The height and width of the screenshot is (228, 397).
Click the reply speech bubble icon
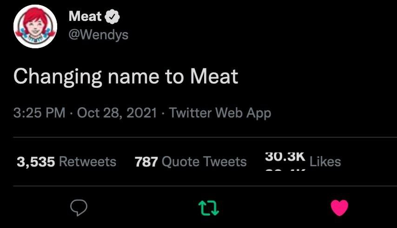tap(79, 208)
